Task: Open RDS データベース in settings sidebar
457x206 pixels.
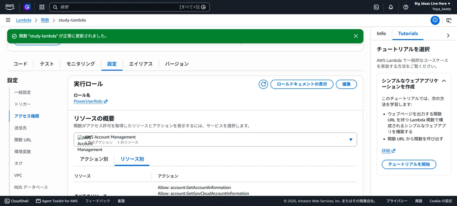Action: [31, 187]
